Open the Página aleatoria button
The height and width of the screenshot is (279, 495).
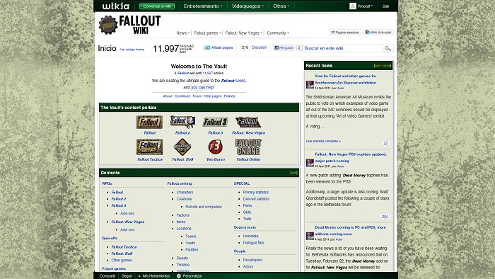(x=345, y=33)
